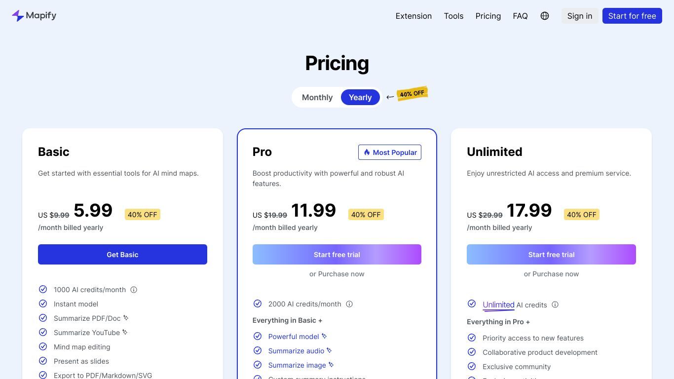Click sparkle icon next to Summarize YouTube
Screen dimensions: 674x379
(125, 332)
